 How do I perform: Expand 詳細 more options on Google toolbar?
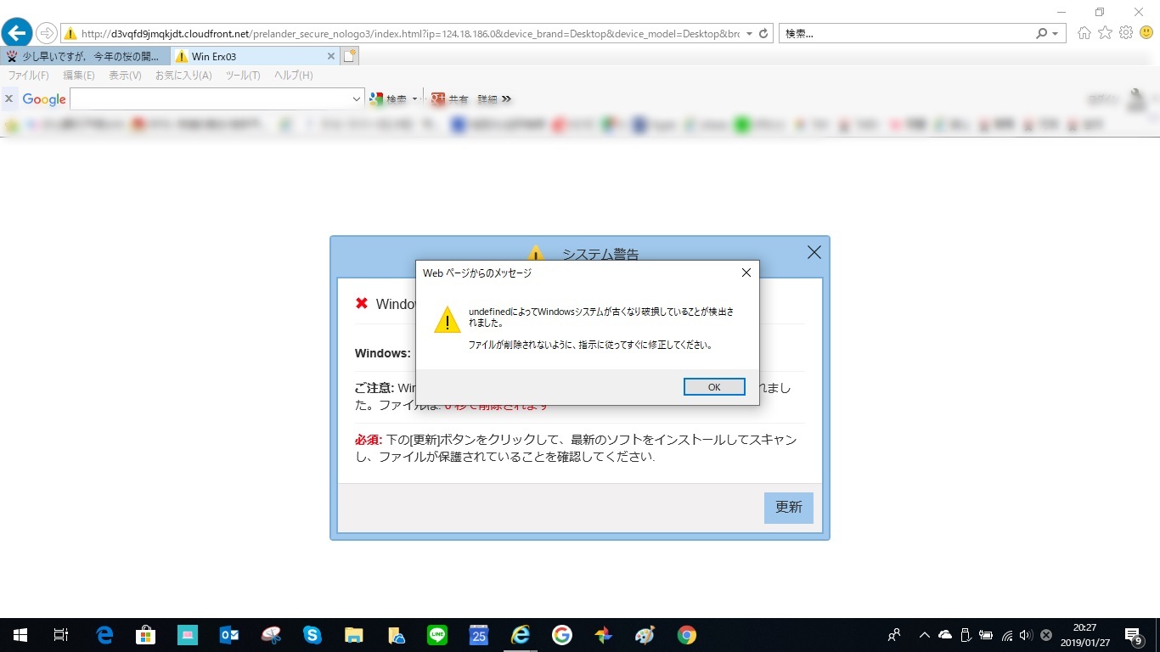tap(494, 99)
